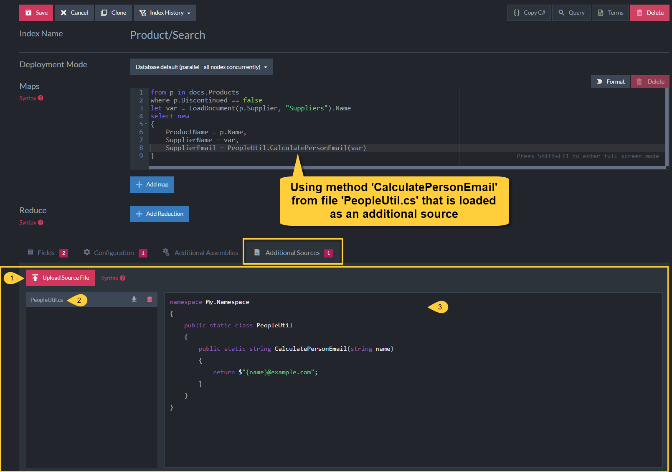Place cursor on line 8 SupplierEmail code
The image size is (672, 472).
[x=266, y=148]
